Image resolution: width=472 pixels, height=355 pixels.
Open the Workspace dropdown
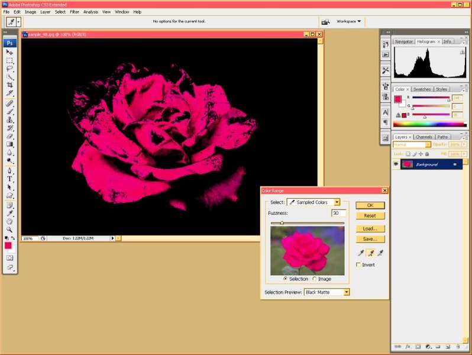349,21
